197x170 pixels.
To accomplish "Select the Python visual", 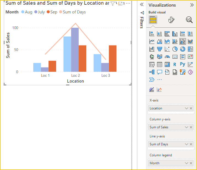I will click(182, 64).
